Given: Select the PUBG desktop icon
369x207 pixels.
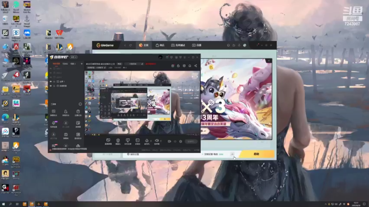Looking at the screenshot, I should pos(16,162).
